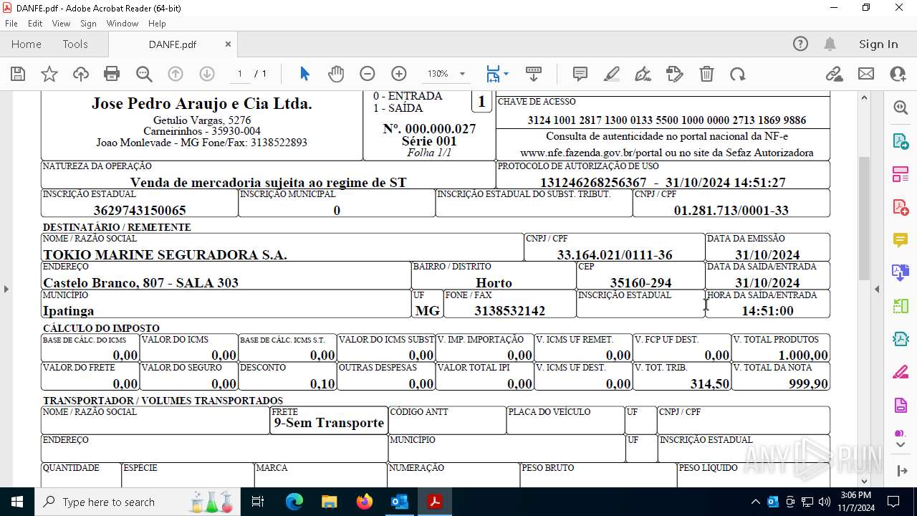
Task: Click the volume speaker tray icon
Action: (825, 502)
